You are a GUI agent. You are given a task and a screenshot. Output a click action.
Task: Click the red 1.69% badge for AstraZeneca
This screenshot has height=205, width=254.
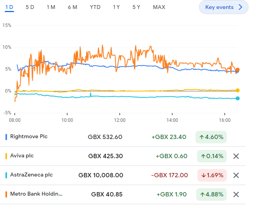pos(212,175)
